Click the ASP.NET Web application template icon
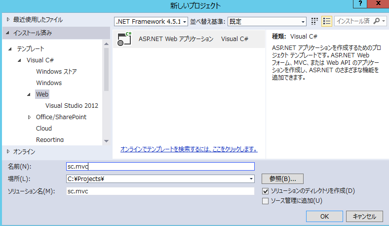The width and height of the screenshot is (389, 226). 124,39
